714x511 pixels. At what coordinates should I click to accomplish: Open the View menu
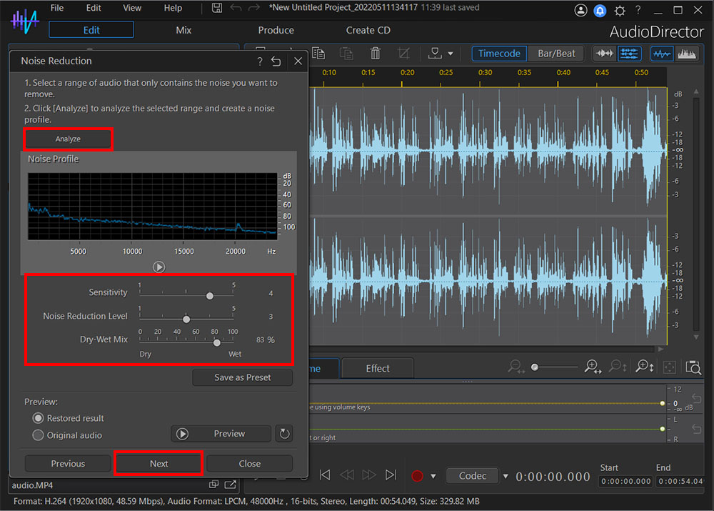pos(132,8)
